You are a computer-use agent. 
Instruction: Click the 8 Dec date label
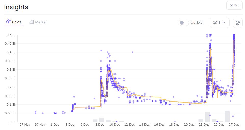point(99,125)
